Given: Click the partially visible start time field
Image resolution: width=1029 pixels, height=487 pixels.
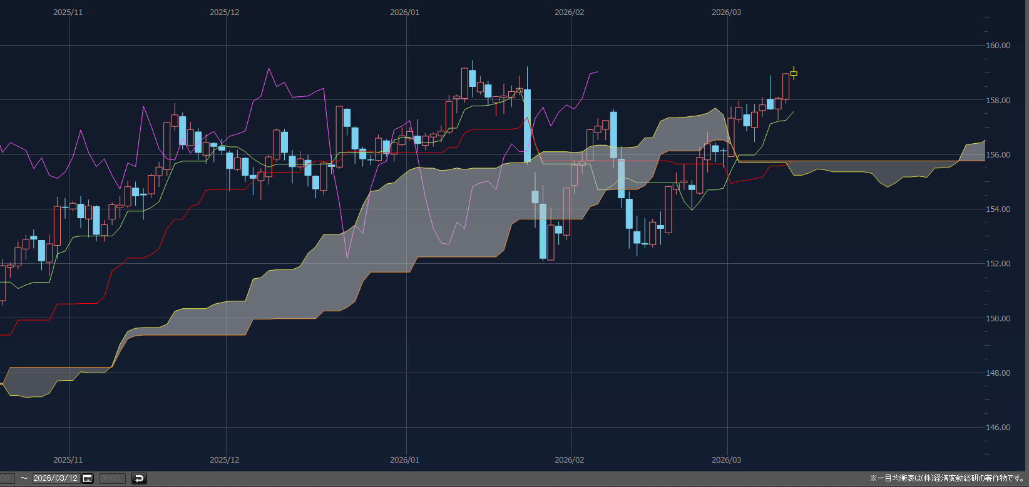Looking at the screenshot, I should click(6, 478).
